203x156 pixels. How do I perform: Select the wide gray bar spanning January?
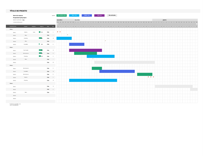point(174,86)
